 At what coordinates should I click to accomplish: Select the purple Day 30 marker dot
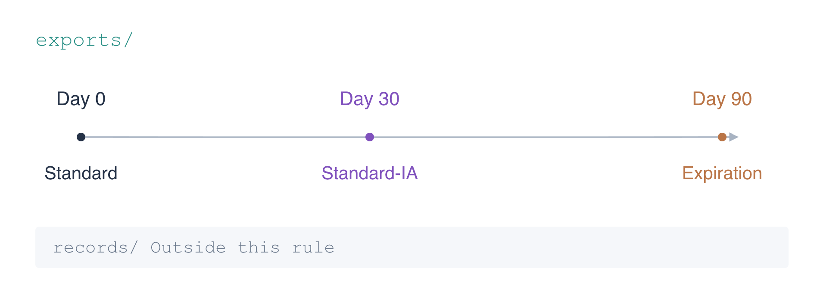pyautogui.click(x=370, y=137)
